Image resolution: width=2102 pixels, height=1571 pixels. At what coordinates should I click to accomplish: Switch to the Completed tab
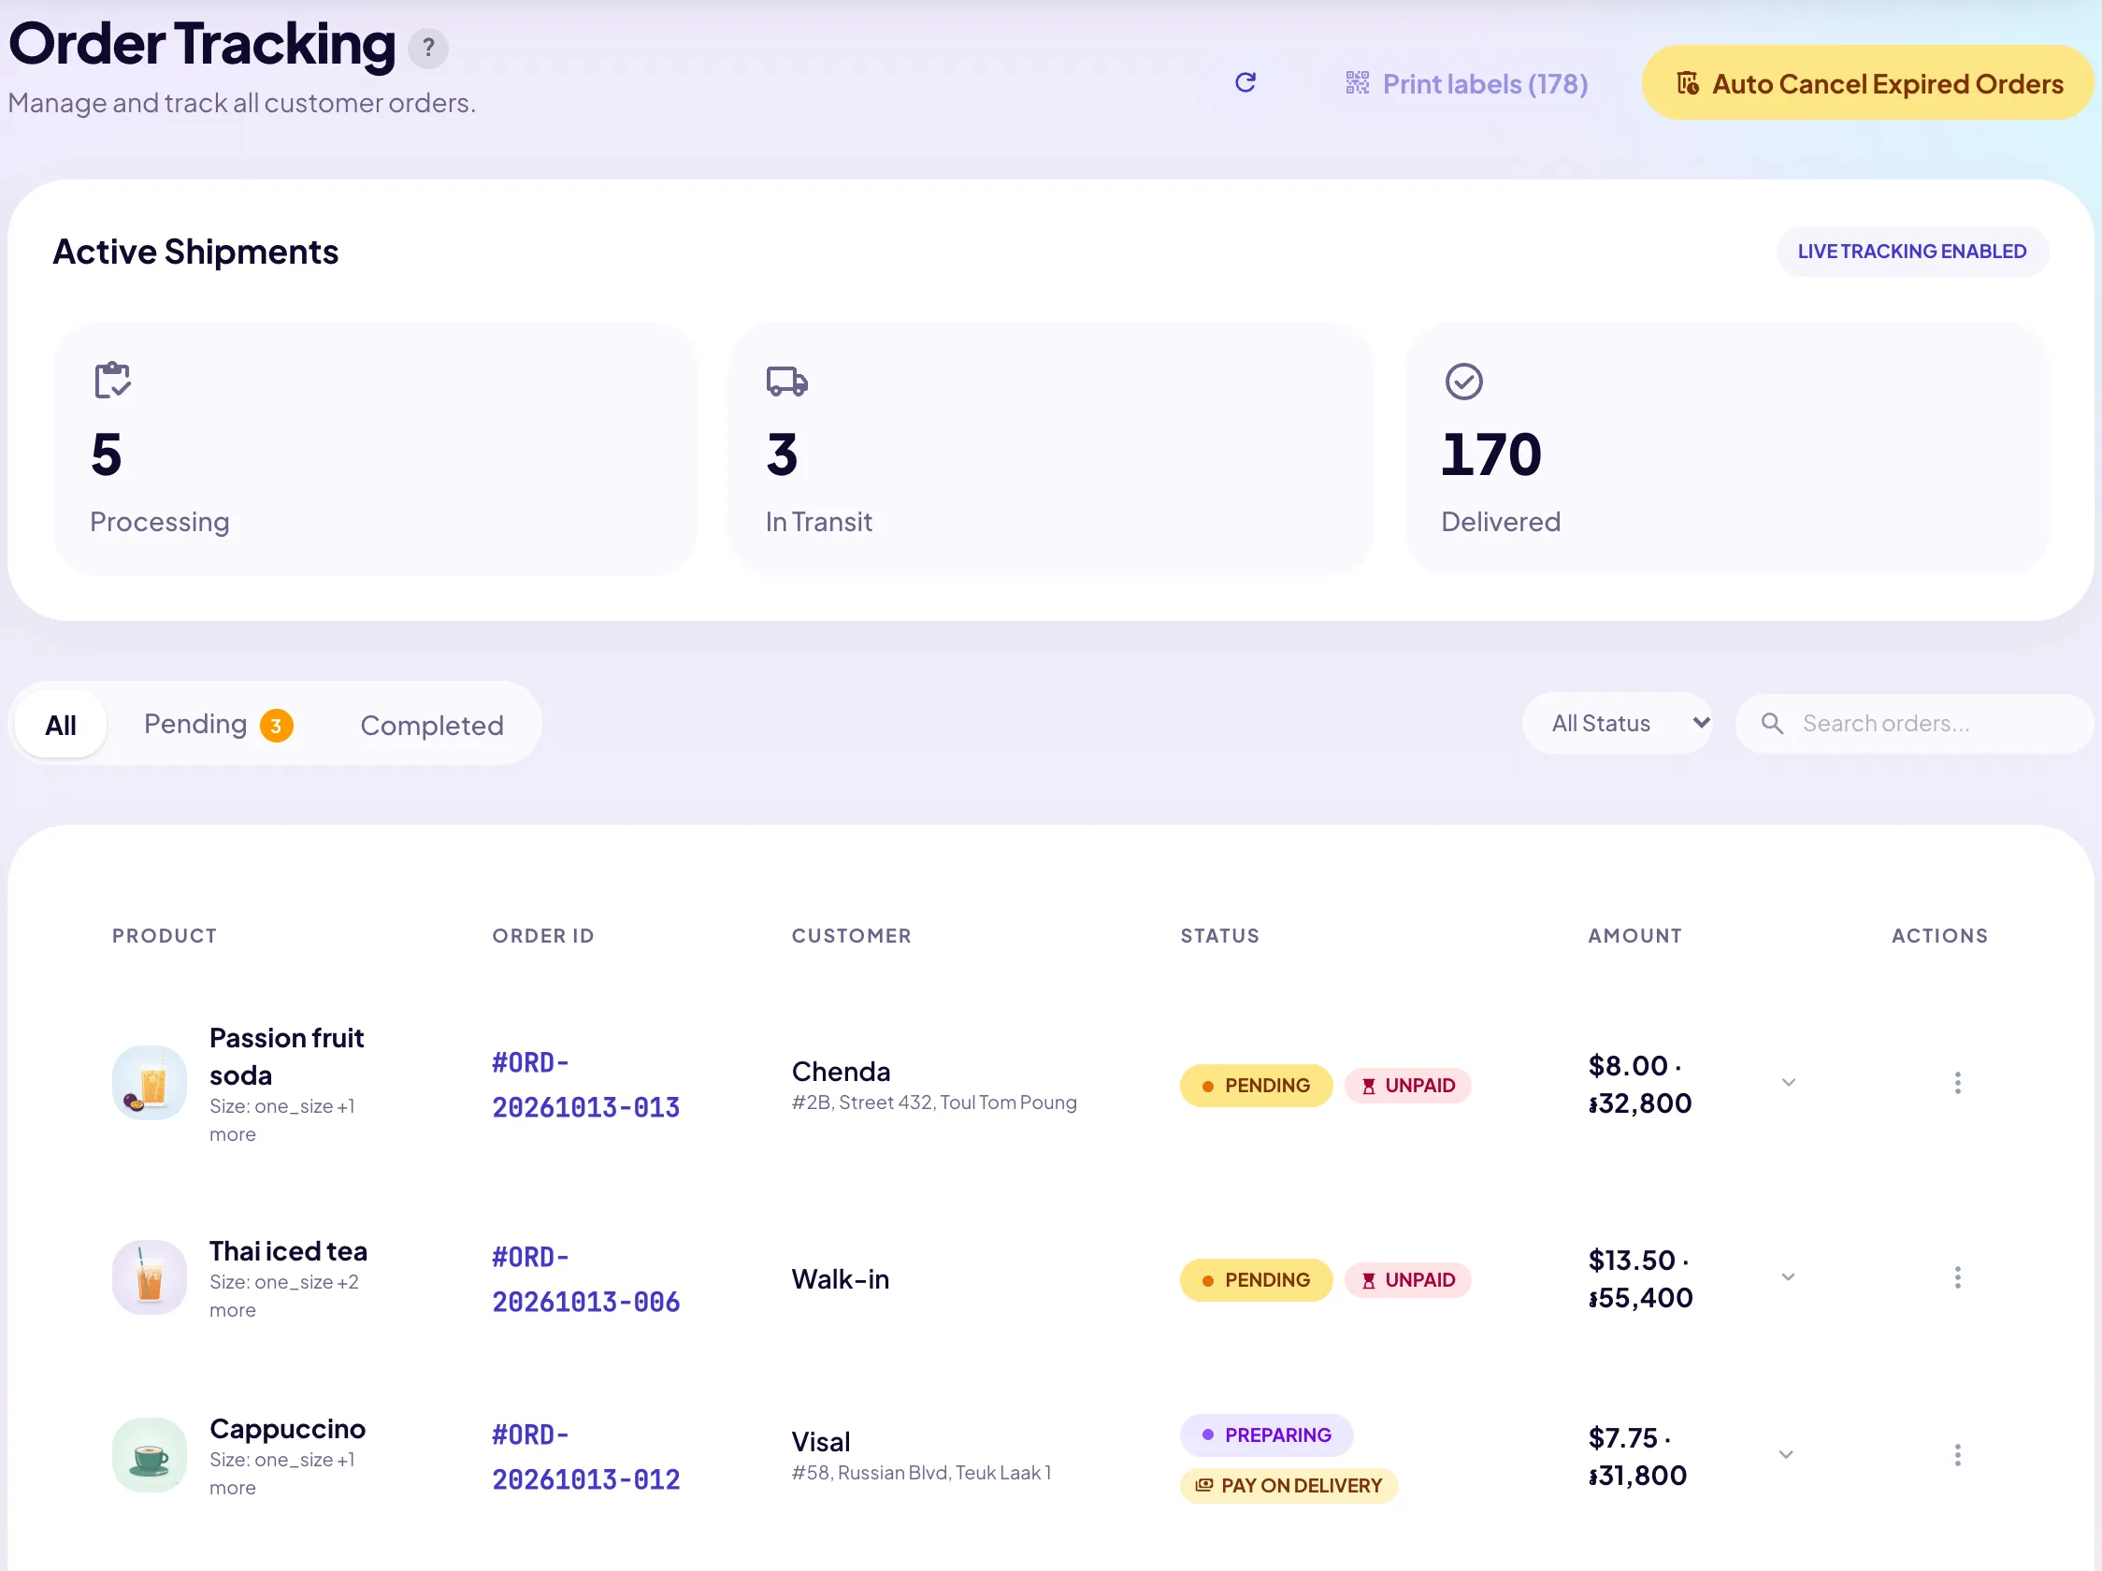point(432,725)
